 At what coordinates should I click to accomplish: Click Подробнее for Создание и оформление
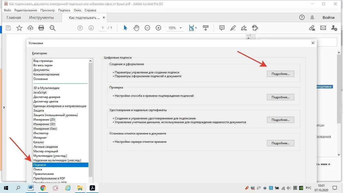[280, 74]
